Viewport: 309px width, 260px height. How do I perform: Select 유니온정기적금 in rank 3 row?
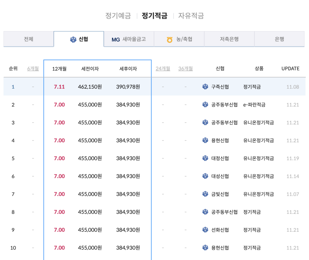(258, 123)
